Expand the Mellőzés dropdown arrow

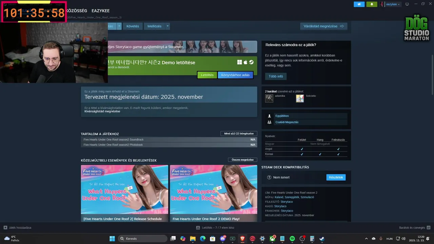click(167, 26)
